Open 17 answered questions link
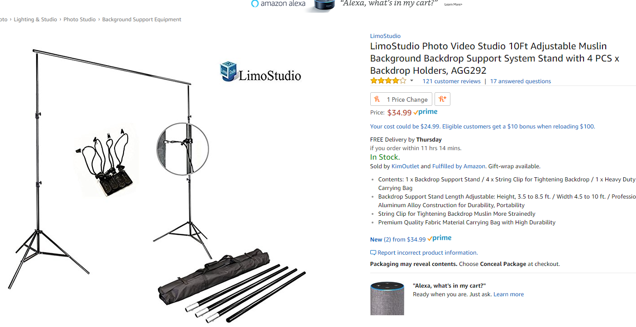The height and width of the screenshot is (327, 636). (x=521, y=81)
